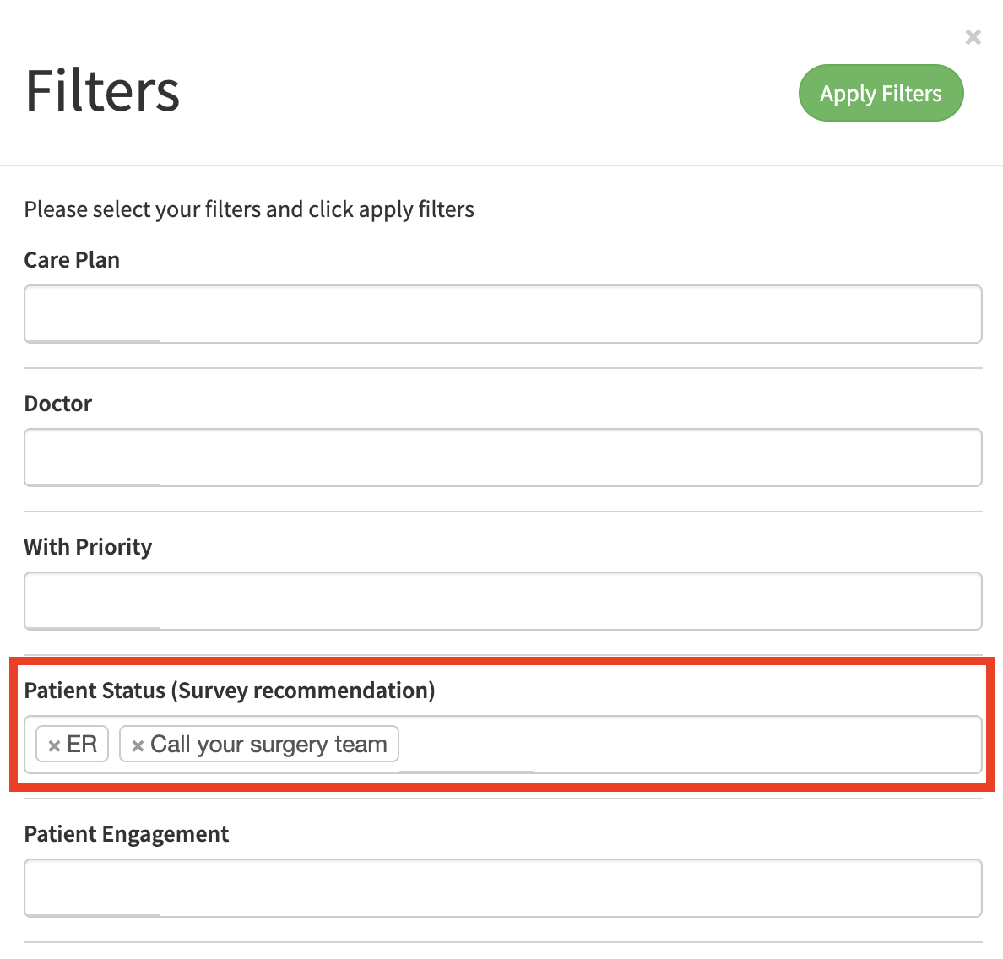Open the Doctor filter field
This screenshot has width=1003, height=959.
click(x=502, y=458)
